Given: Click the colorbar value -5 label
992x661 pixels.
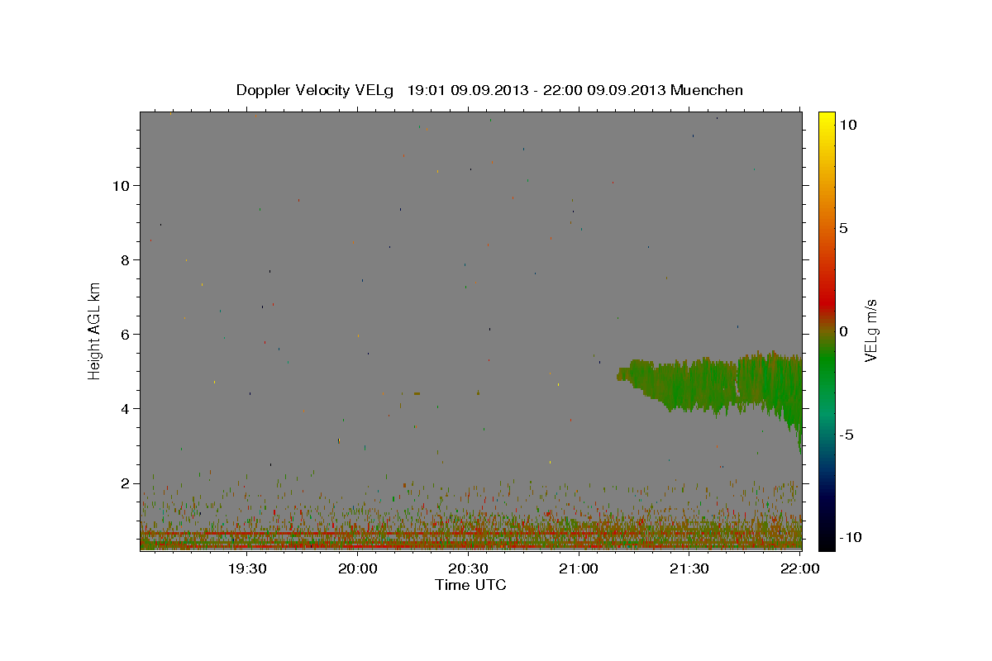Looking at the screenshot, I should point(846,435).
